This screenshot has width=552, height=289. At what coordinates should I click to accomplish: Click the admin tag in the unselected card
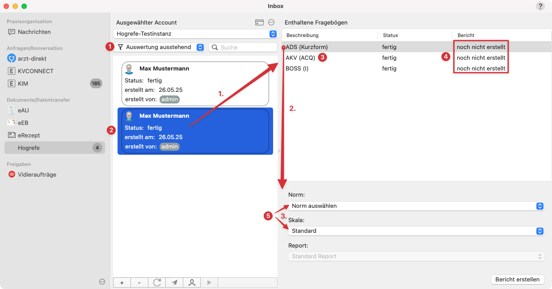[169, 99]
